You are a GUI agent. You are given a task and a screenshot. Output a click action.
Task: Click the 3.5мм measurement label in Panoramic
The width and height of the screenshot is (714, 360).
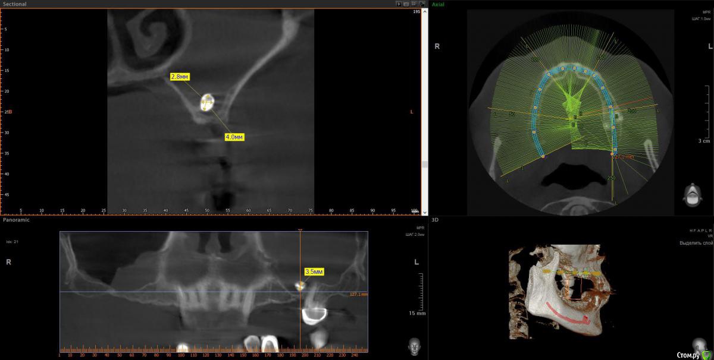tap(314, 271)
